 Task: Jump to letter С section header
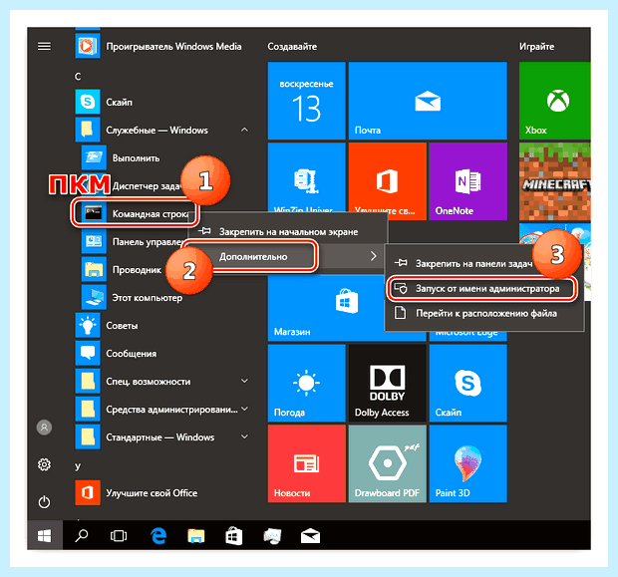click(78, 76)
